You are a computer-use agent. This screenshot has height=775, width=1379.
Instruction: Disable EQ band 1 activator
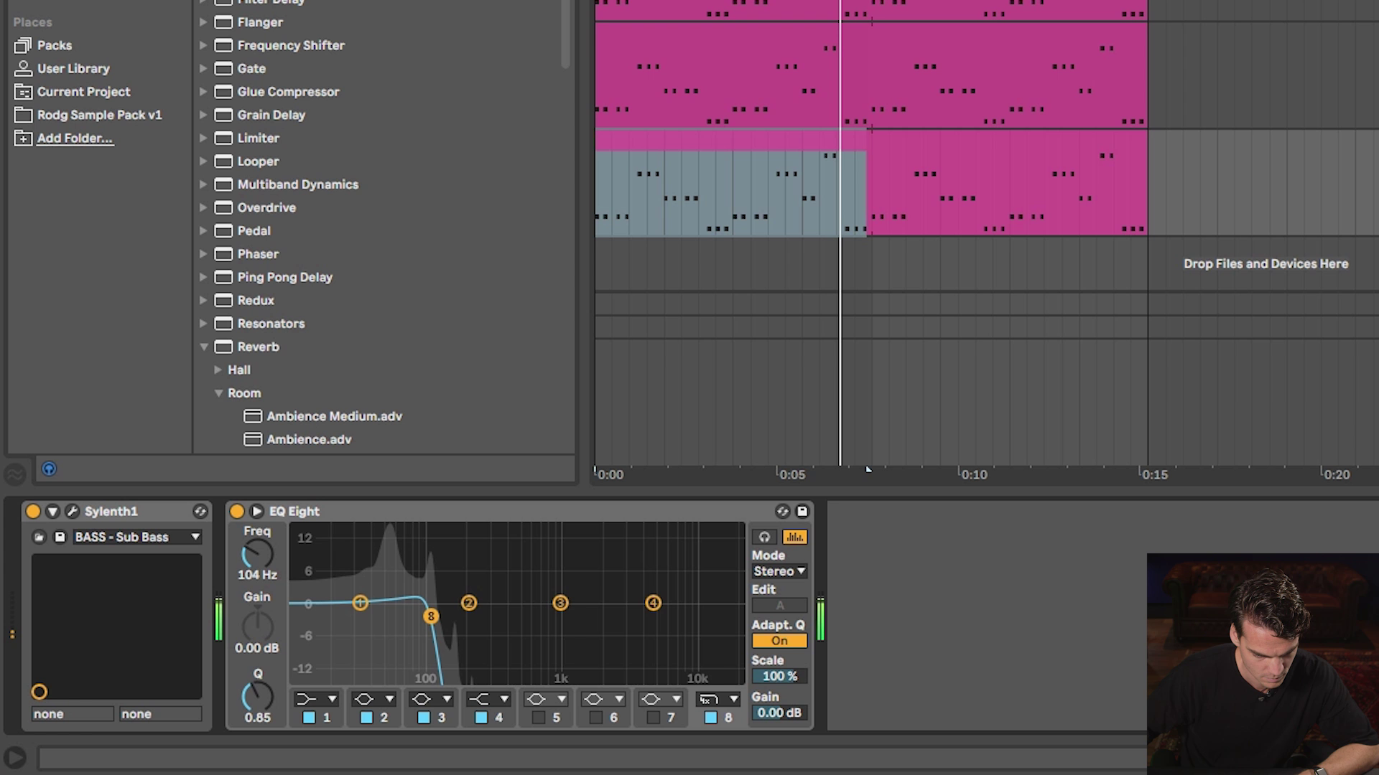(309, 718)
